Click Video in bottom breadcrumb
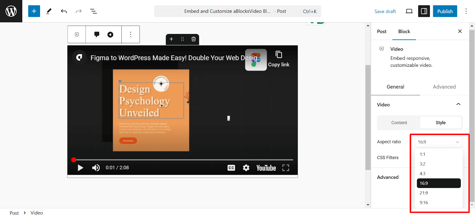Image resolution: width=475 pixels, height=217 pixels. [37, 213]
